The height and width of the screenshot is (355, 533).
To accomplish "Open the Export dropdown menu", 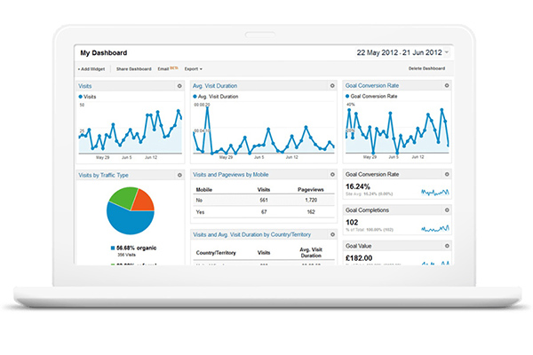I will (193, 68).
